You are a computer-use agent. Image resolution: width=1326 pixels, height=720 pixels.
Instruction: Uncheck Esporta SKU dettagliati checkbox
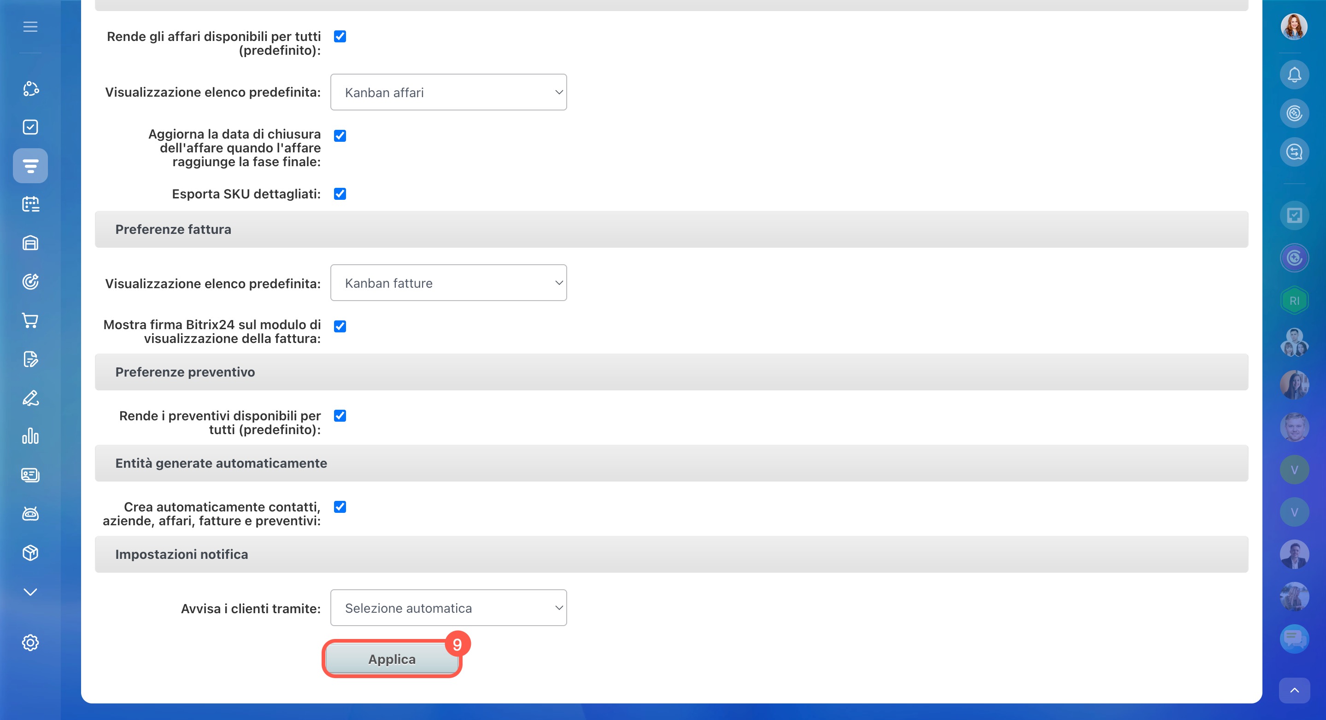point(340,194)
